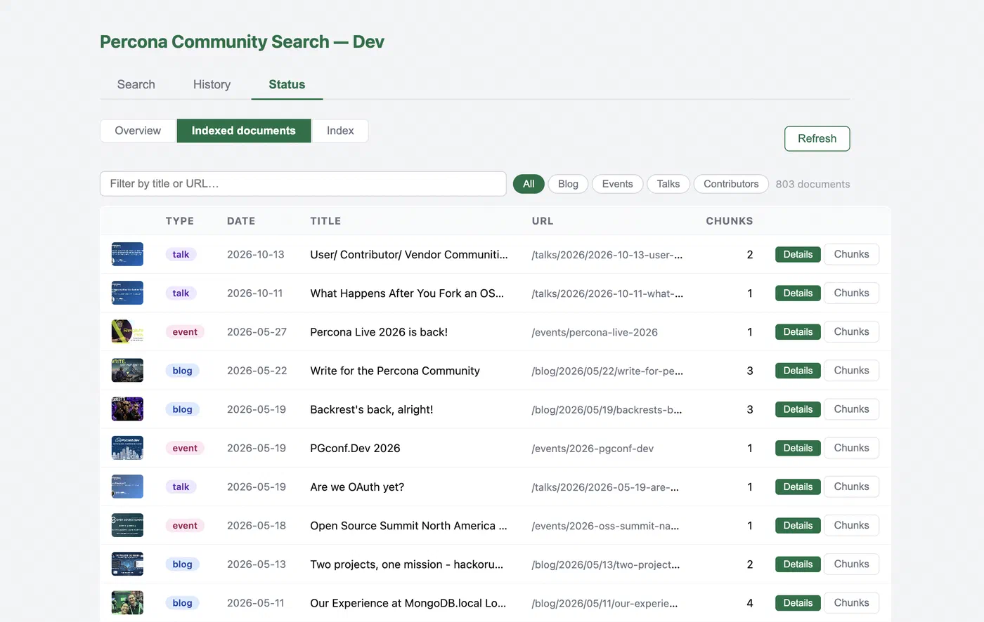Image resolution: width=984 pixels, height=622 pixels.
Task: Switch to the History tab
Action: [x=212, y=84]
